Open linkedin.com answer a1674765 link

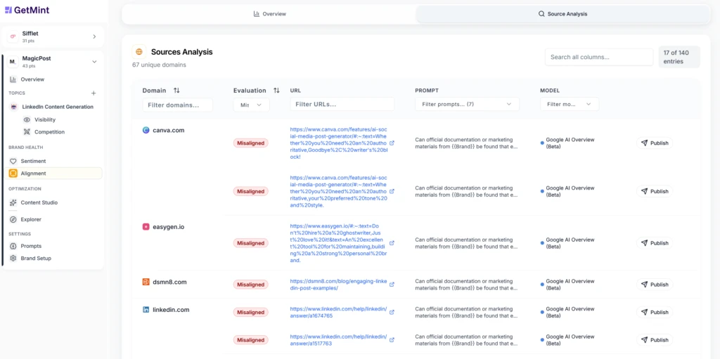coord(339,312)
